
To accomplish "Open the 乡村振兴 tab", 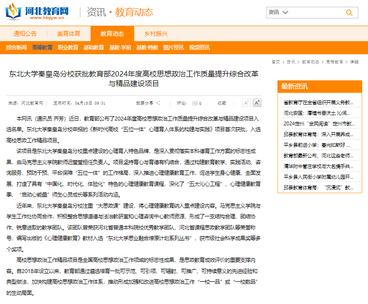I will (x=156, y=34).
